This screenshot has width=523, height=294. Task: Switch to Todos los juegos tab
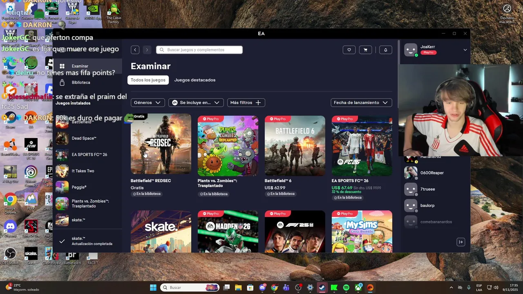pyautogui.click(x=148, y=80)
